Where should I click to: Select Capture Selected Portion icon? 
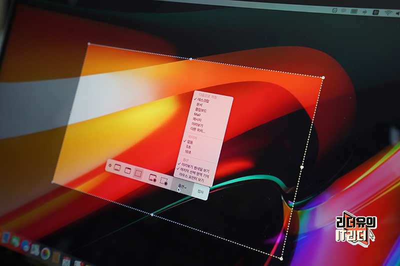(138, 174)
